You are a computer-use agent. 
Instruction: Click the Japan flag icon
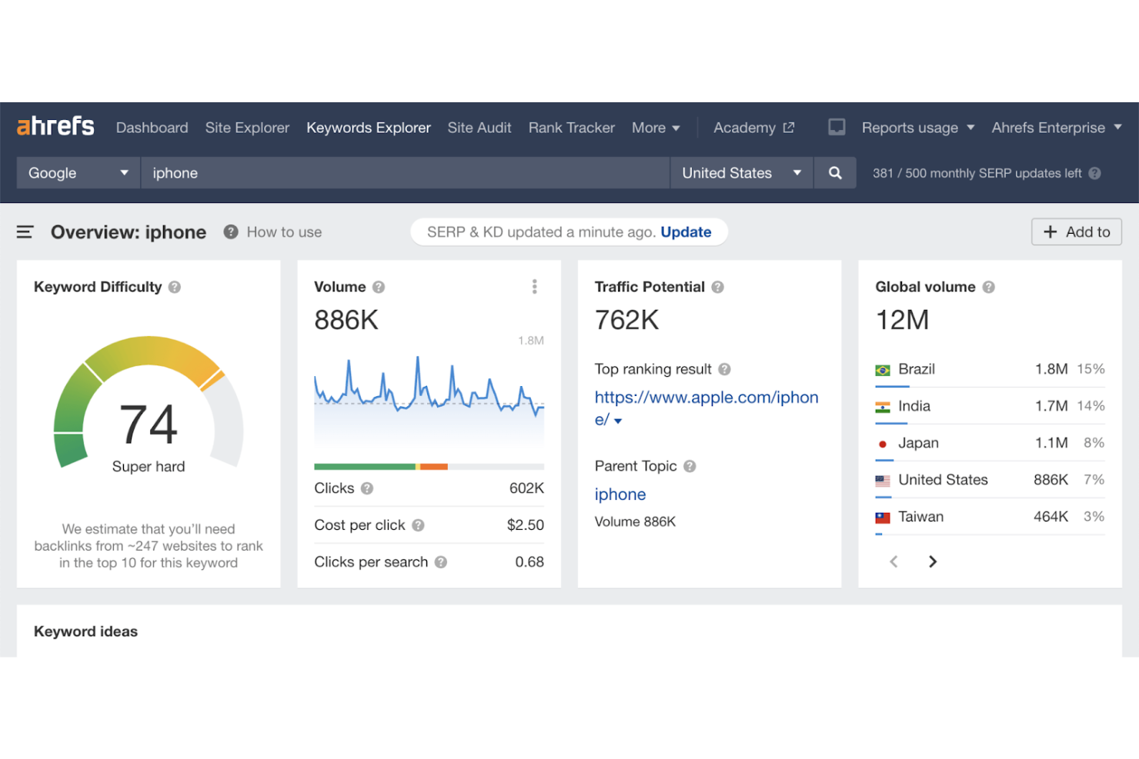[x=883, y=444]
